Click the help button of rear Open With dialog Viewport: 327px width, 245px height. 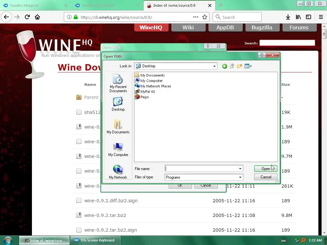pyautogui.click(x=208, y=46)
